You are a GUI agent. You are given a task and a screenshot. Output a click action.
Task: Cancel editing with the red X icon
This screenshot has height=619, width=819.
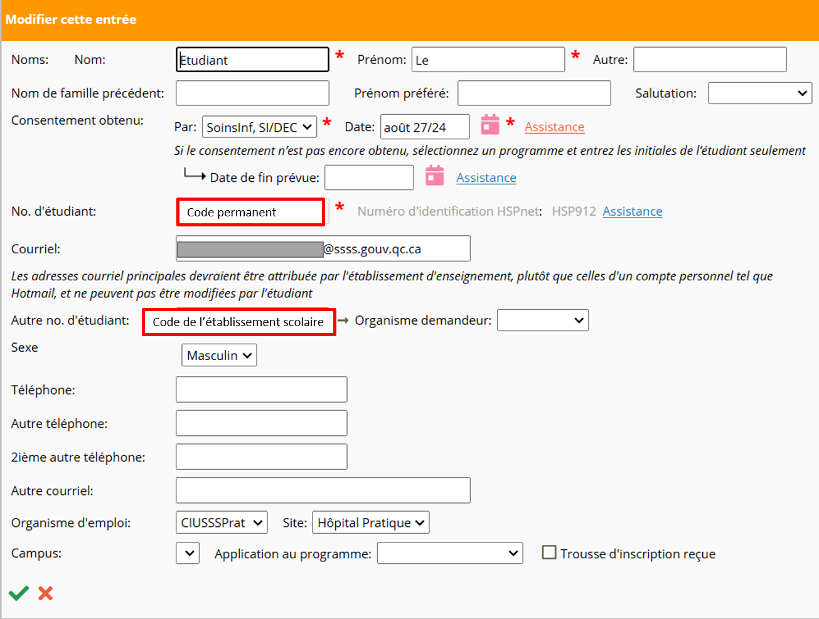point(45,593)
